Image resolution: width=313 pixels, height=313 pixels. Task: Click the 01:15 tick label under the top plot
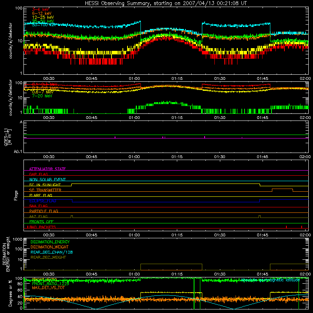(x=177, y=79)
